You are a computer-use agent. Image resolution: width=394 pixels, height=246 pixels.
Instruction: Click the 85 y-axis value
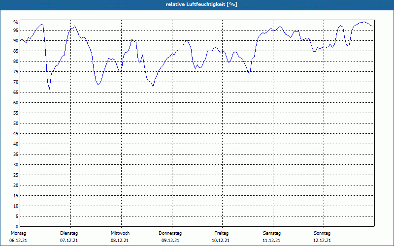click(16, 51)
